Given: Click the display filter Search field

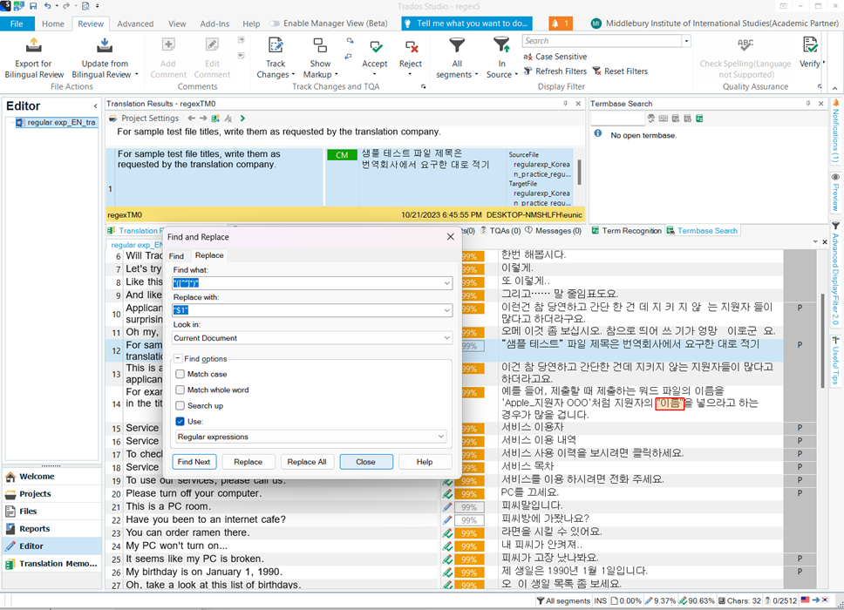Looking at the screenshot, I should click(x=602, y=41).
